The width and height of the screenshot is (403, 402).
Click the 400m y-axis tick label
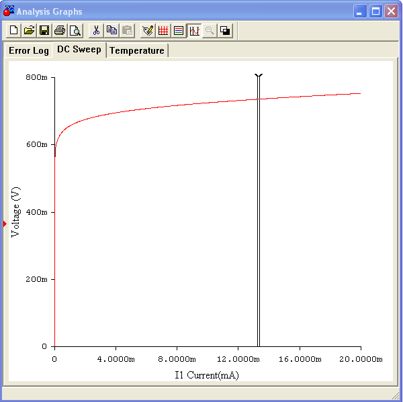pyautogui.click(x=36, y=212)
